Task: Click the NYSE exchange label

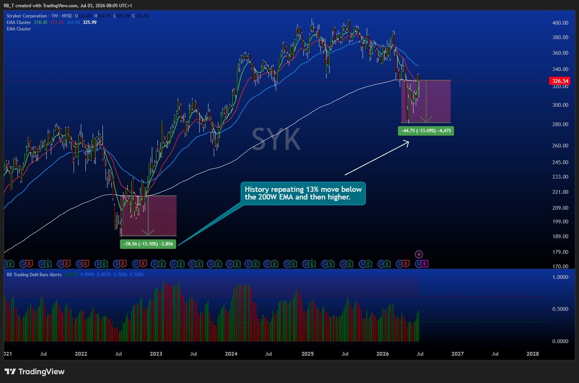Action: 67,16
